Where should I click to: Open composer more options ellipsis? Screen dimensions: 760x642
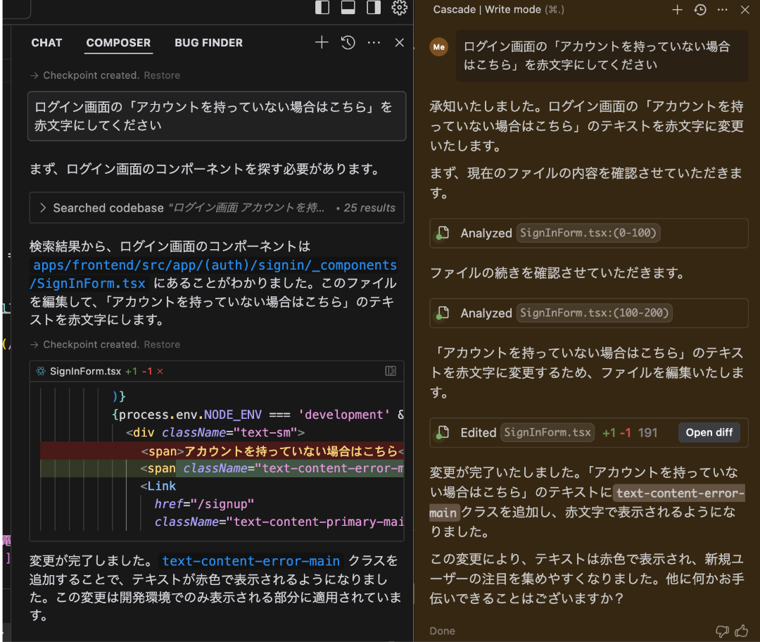coord(374,43)
